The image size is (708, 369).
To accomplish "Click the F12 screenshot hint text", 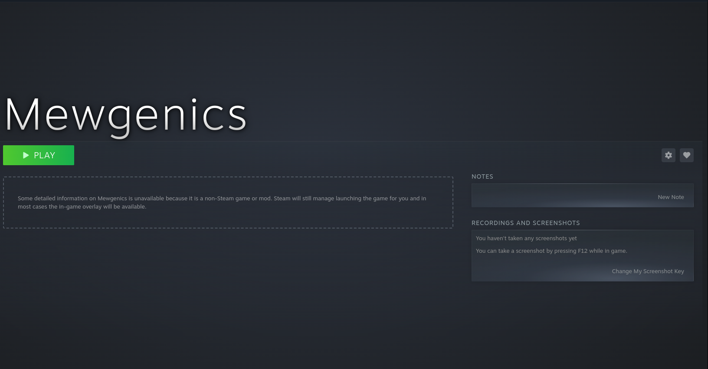I will 551,251.
